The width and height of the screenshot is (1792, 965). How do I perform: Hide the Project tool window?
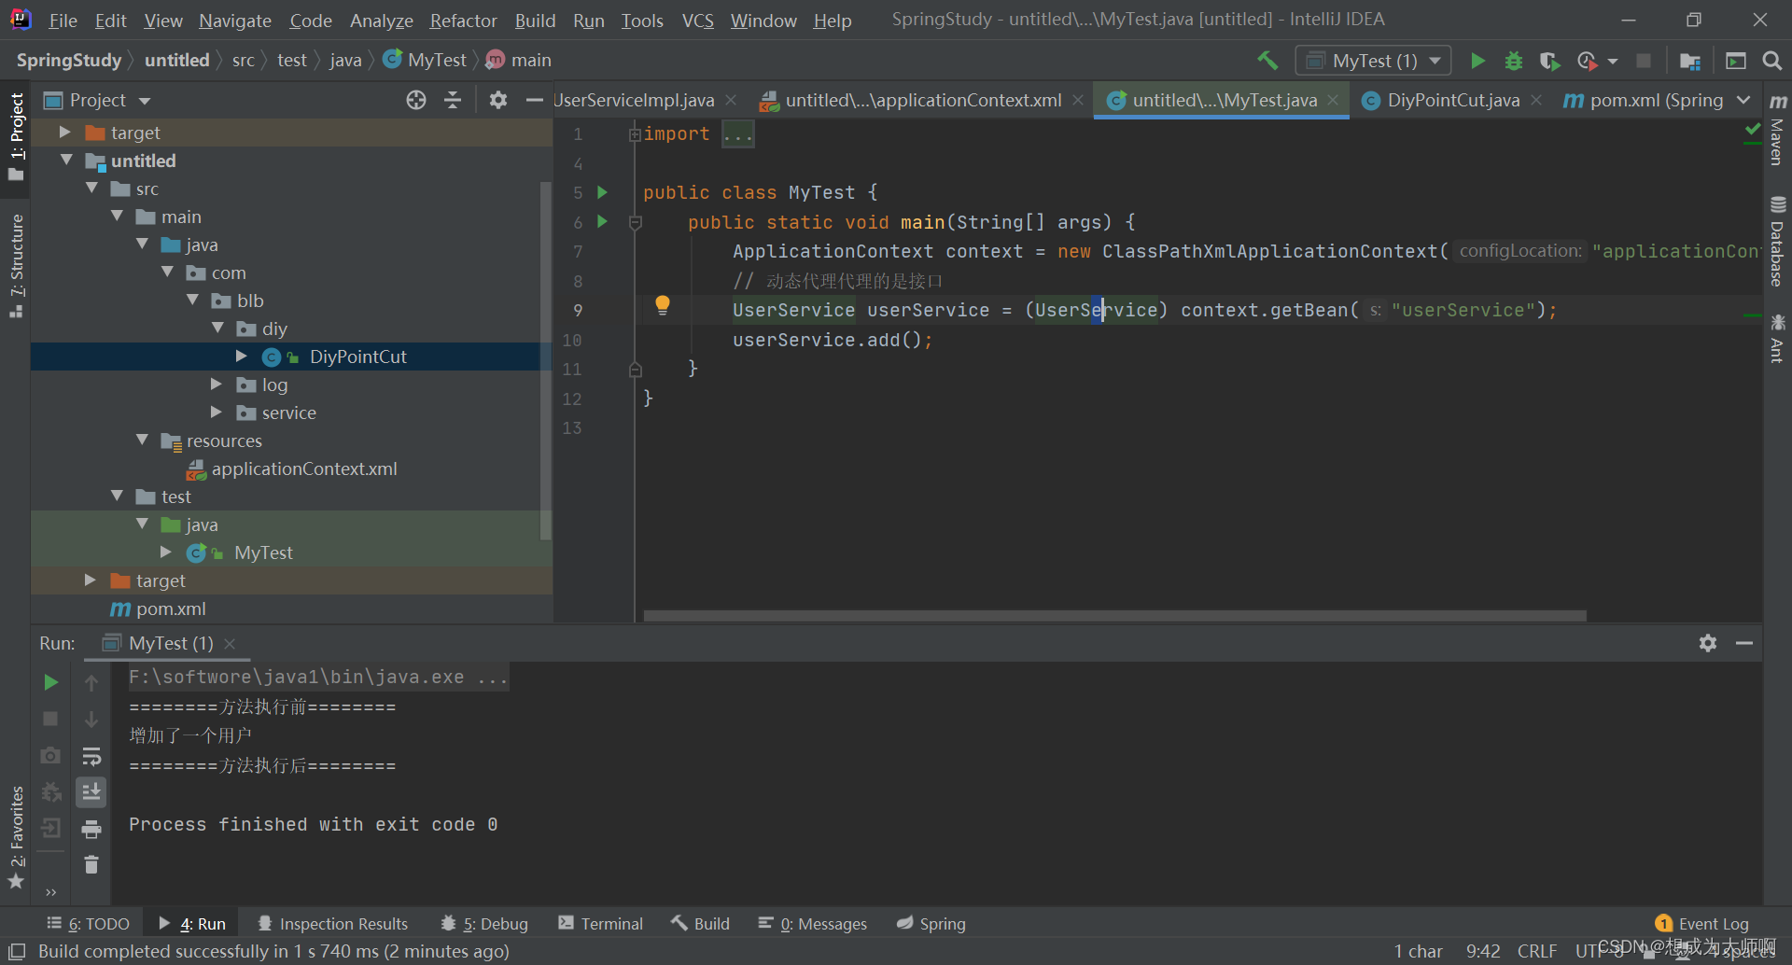(534, 100)
